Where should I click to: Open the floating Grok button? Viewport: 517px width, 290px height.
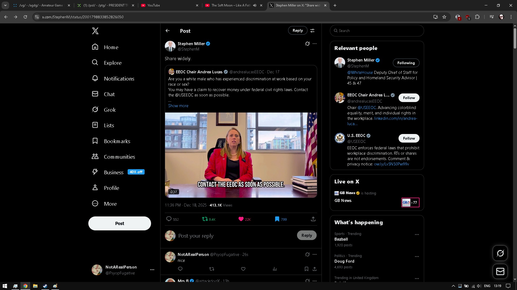[500, 253]
